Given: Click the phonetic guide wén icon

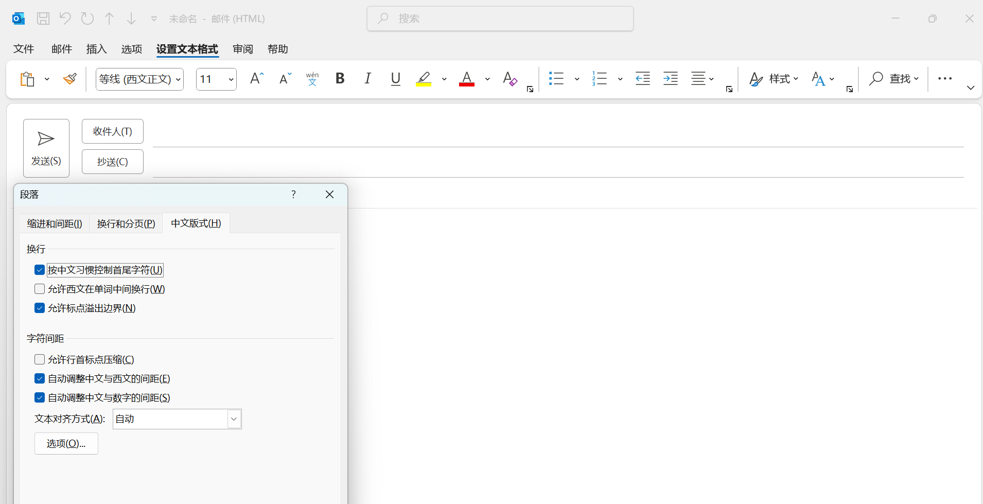Looking at the screenshot, I should click(312, 79).
